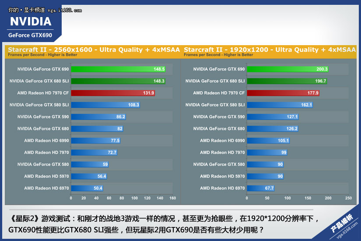The width and height of the screenshot is (361, 241).
Task: Click the right chart's AMD Radeon HD 5970 label
Action: tap(222, 176)
